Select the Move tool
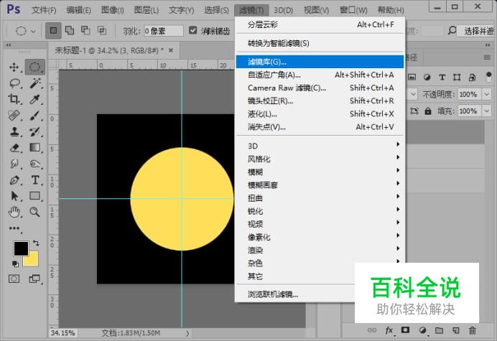The width and height of the screenshot is (497, 341). tap(14, 67)
